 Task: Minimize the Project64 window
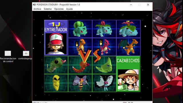pyautogui.click(x=131, y=5)
